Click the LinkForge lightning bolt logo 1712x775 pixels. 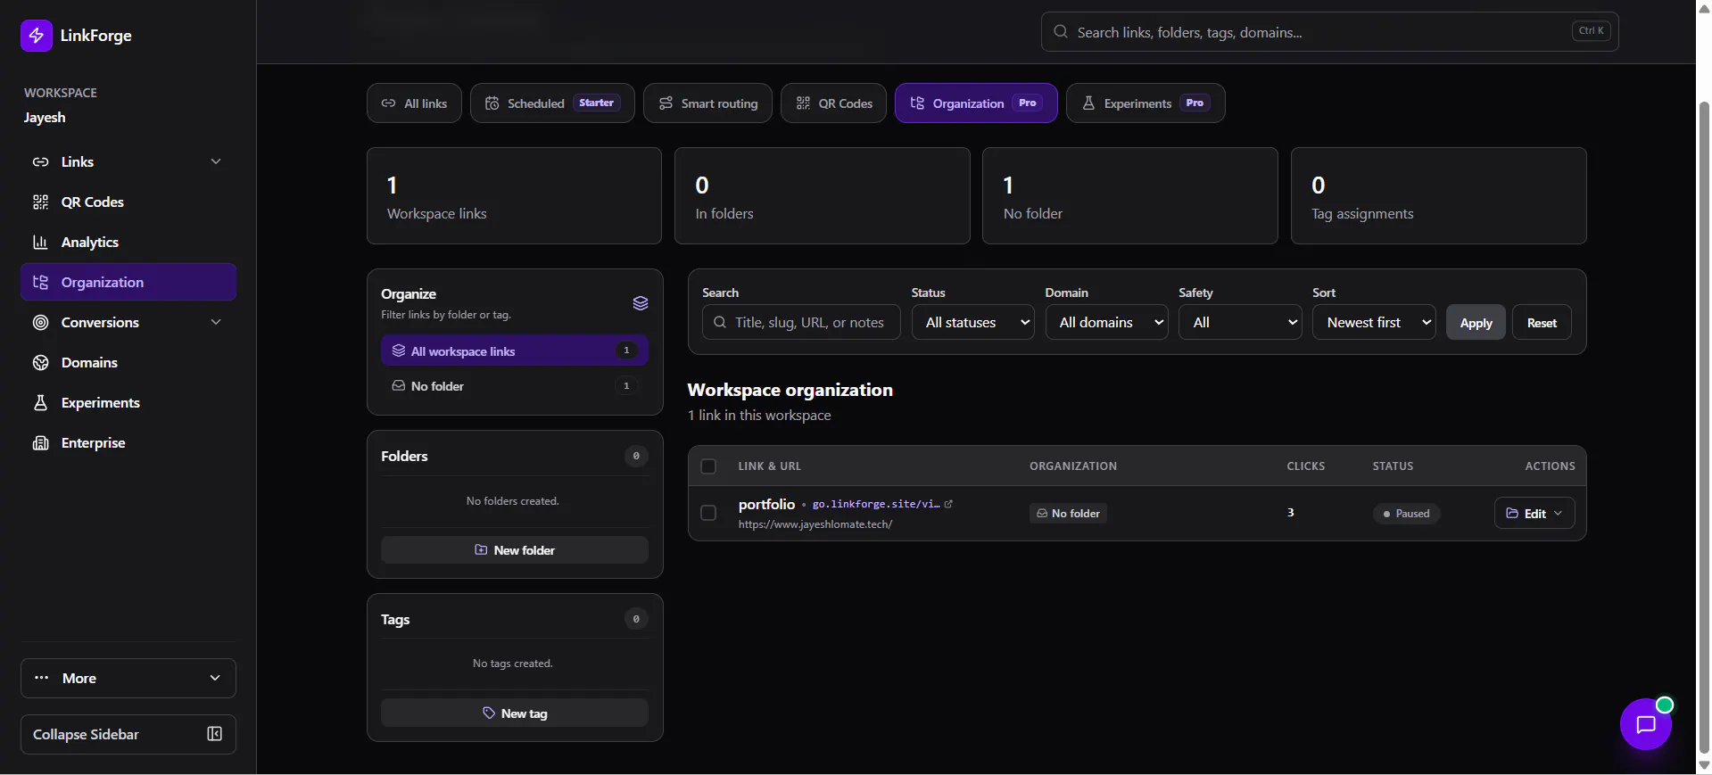pyautogui.click(x=37, y=36)
